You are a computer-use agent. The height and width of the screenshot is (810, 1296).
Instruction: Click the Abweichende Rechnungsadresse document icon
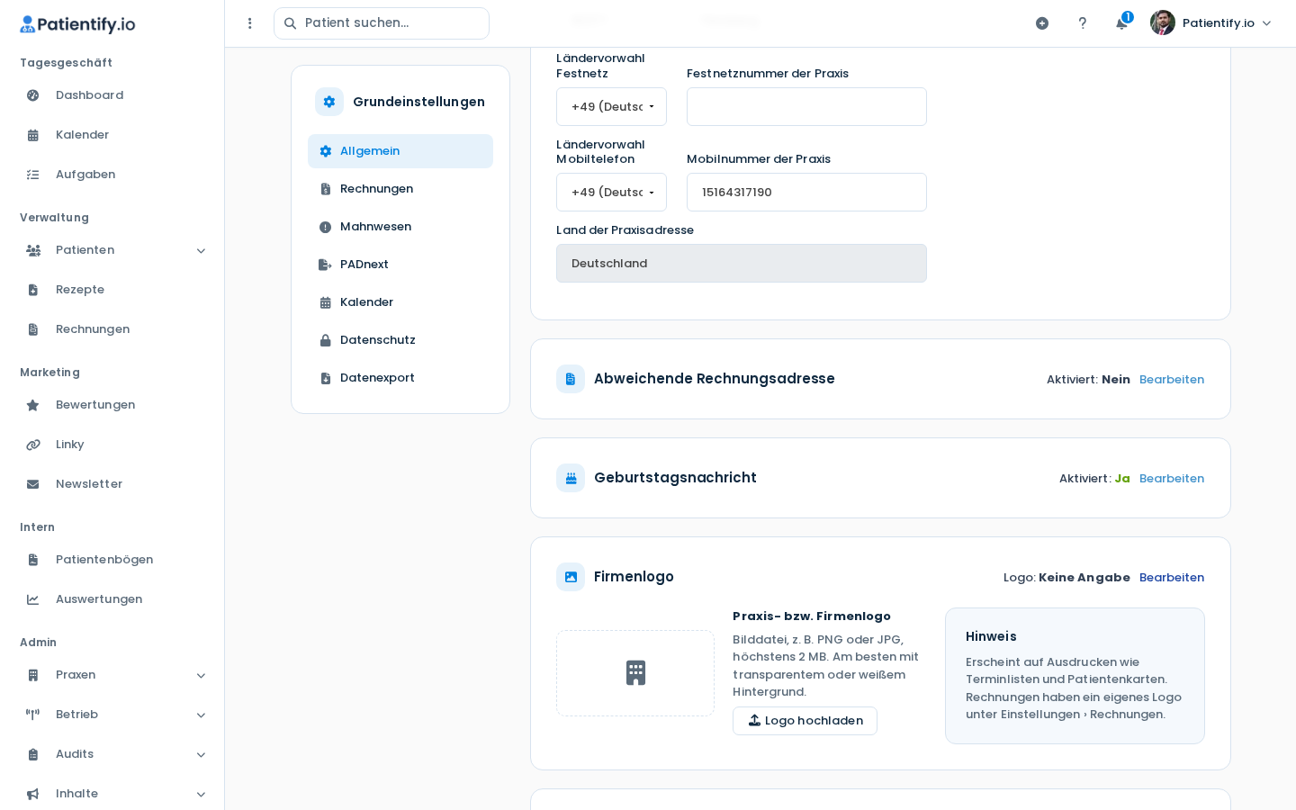point(571,379)
